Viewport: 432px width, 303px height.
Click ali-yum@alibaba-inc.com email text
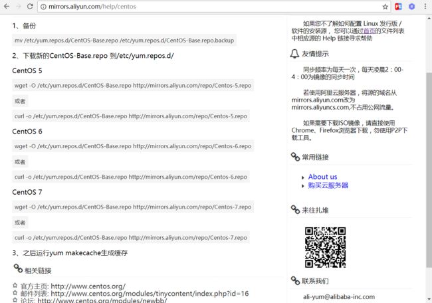point(339,296)
